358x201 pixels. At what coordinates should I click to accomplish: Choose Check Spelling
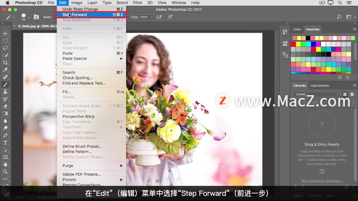(91, 78)
